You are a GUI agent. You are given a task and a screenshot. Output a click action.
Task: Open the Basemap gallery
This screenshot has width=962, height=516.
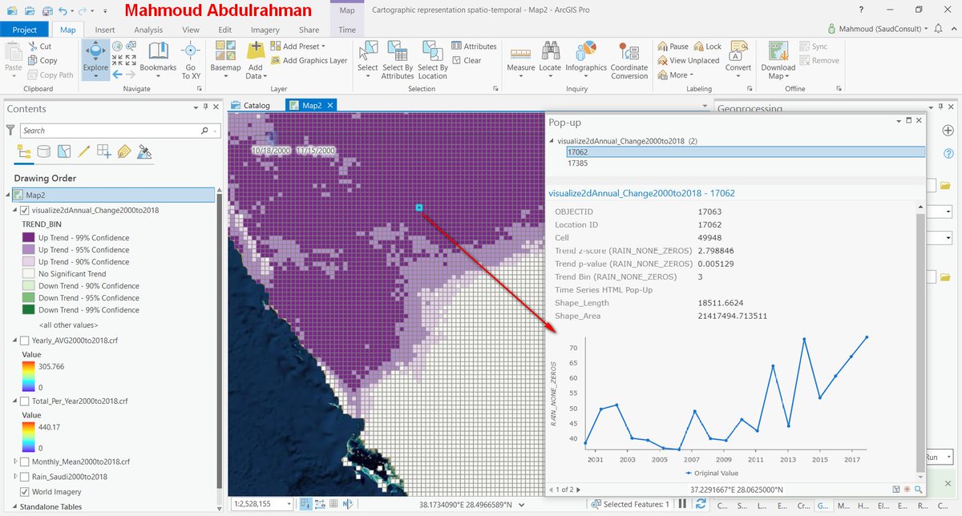point(225,60)
